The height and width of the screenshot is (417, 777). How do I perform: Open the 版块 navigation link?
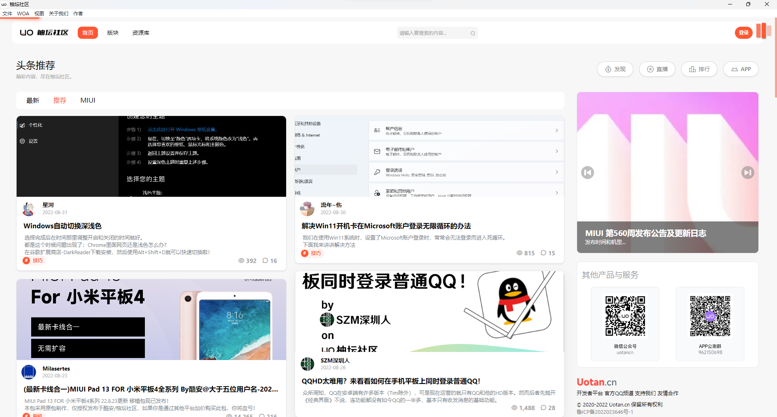[113, 33]
